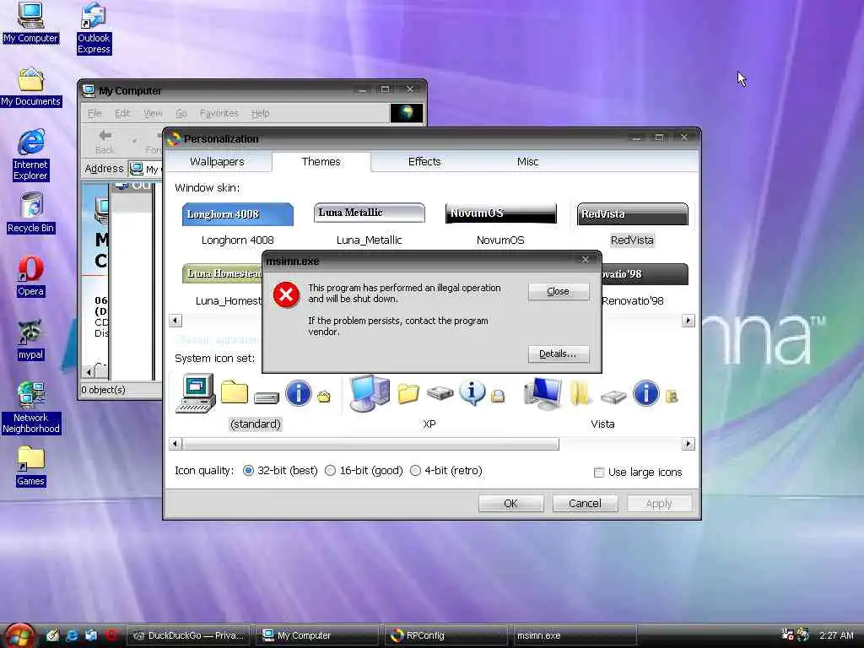
Task: Select the Vista icon set label
Action: 602,424
